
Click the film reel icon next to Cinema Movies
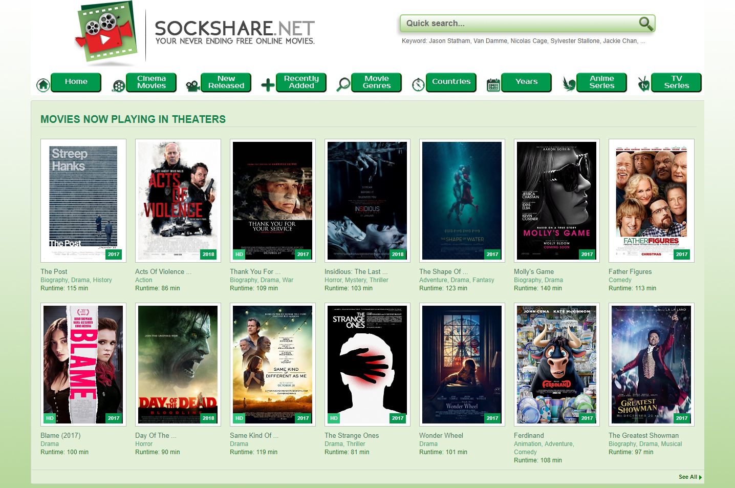(118, 84)
